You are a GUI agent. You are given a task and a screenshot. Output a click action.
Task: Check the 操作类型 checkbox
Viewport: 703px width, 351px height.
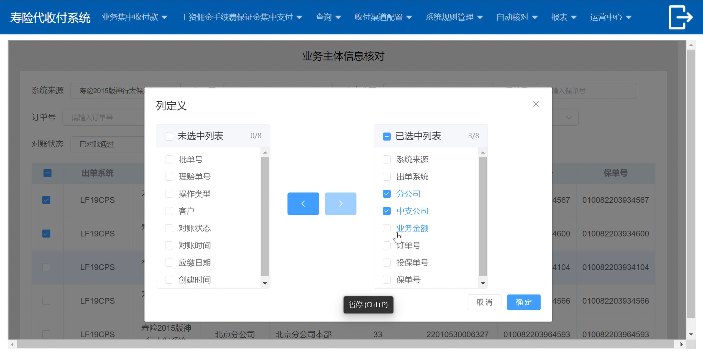pyautogui.click(x=169, y=194)
